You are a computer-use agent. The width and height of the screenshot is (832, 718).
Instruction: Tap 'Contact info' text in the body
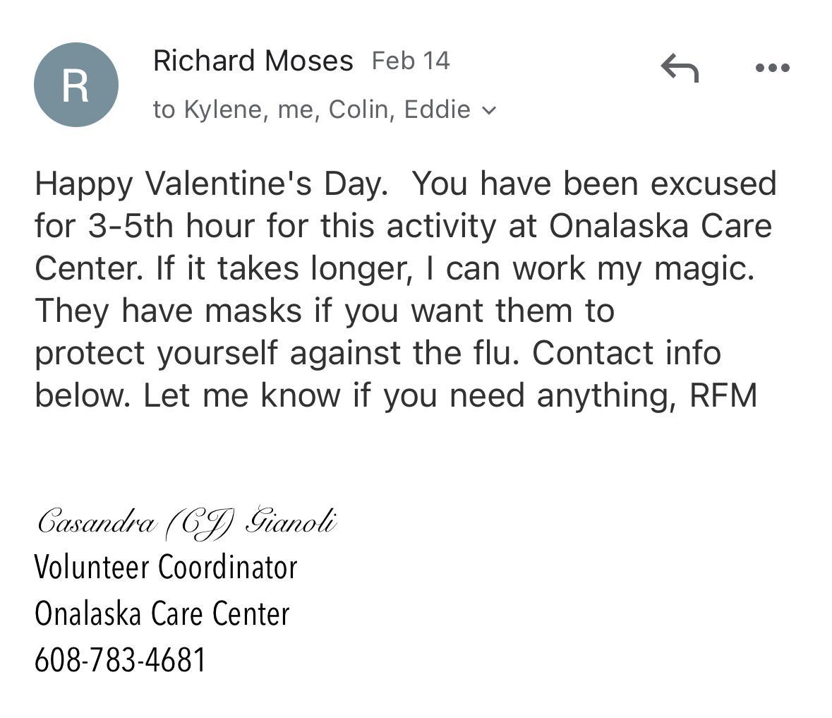[626, 353]
